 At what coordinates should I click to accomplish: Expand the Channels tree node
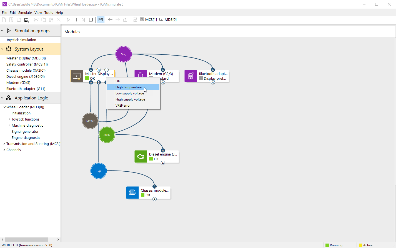click(x=4, y=150)
